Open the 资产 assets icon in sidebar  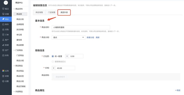(x=3, y=50)
